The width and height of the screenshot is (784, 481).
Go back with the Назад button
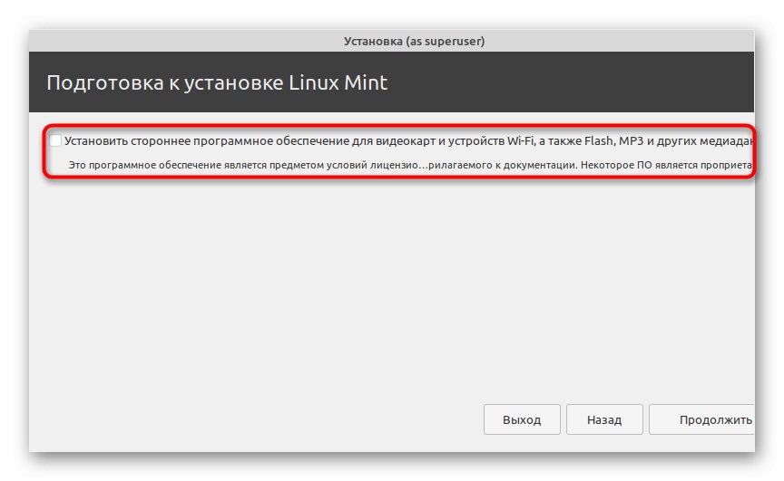pos(604,419)
